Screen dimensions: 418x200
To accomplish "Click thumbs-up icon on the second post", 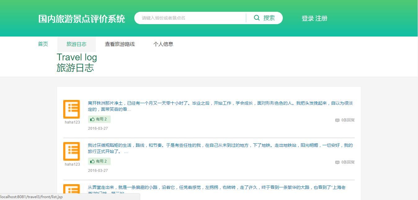I will pyautogui.click(x=92, y=161).
